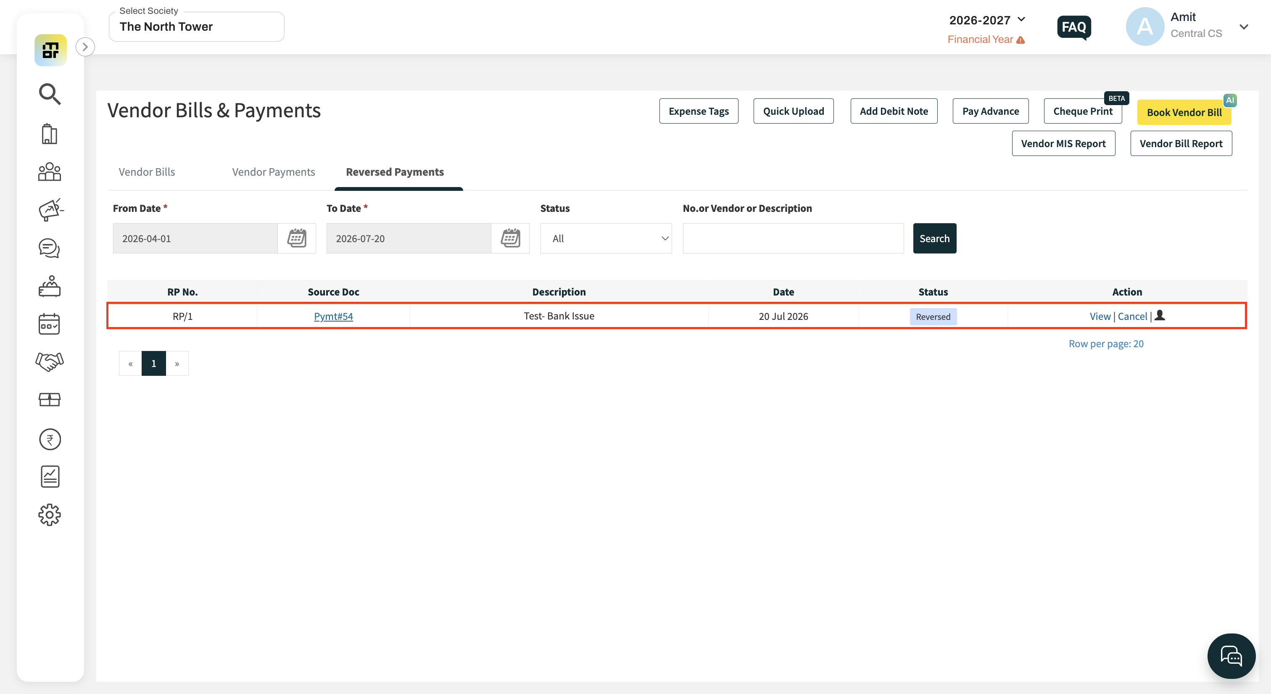
Task: Switch to the Vendor Payments tab
Action: pos(273,172)
